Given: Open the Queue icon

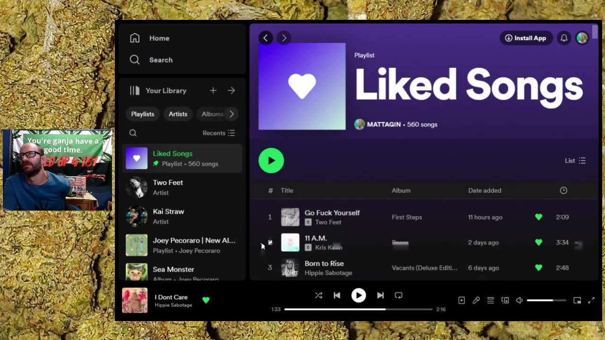Looking at the screenshot, I should 491,300.
